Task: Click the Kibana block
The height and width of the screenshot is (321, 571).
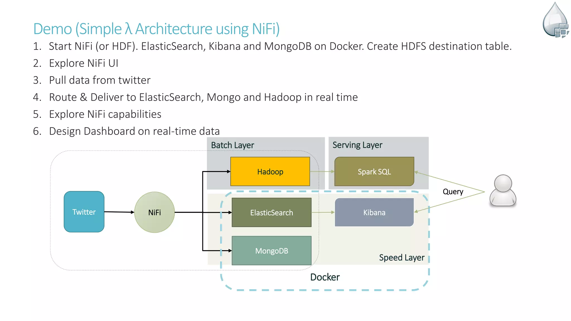Action: pyautogui.click(x=374, y=213)
